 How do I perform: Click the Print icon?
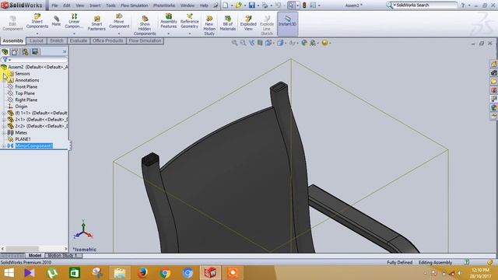(265, 5)
